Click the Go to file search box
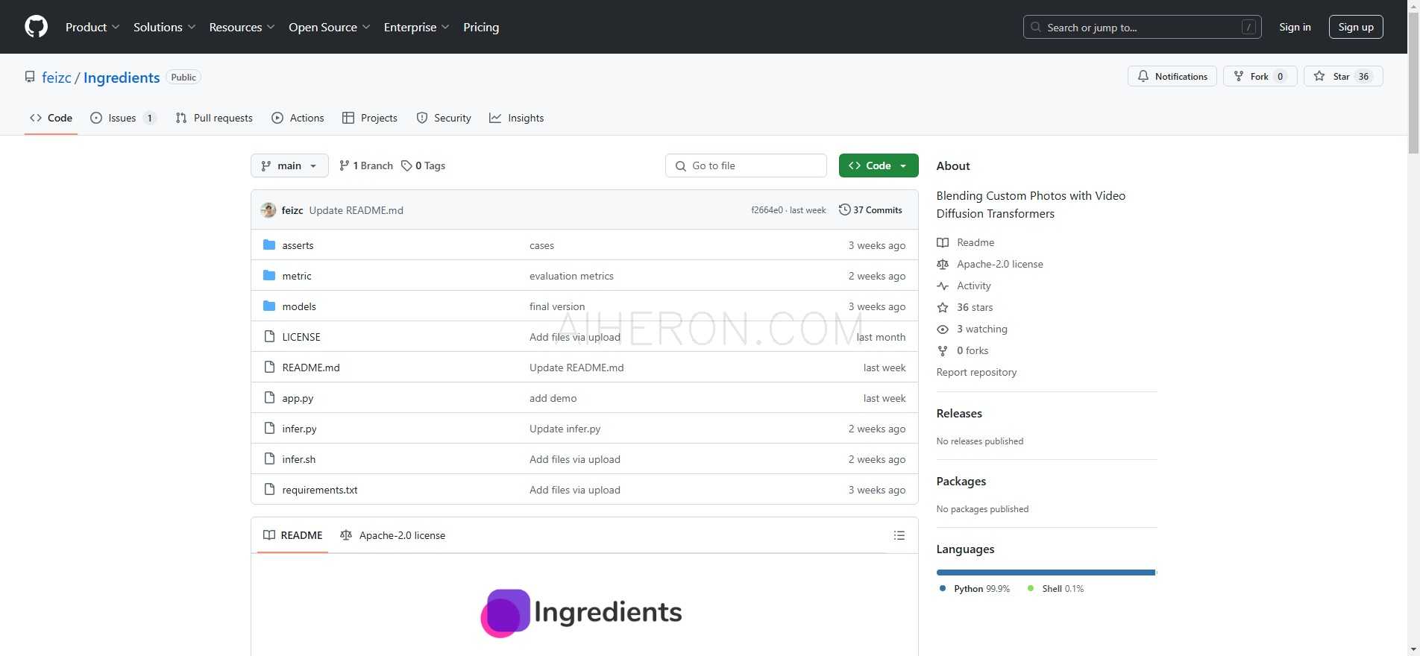The height and width of the screenshot is (656, 1420). click(x=746, y=165)
